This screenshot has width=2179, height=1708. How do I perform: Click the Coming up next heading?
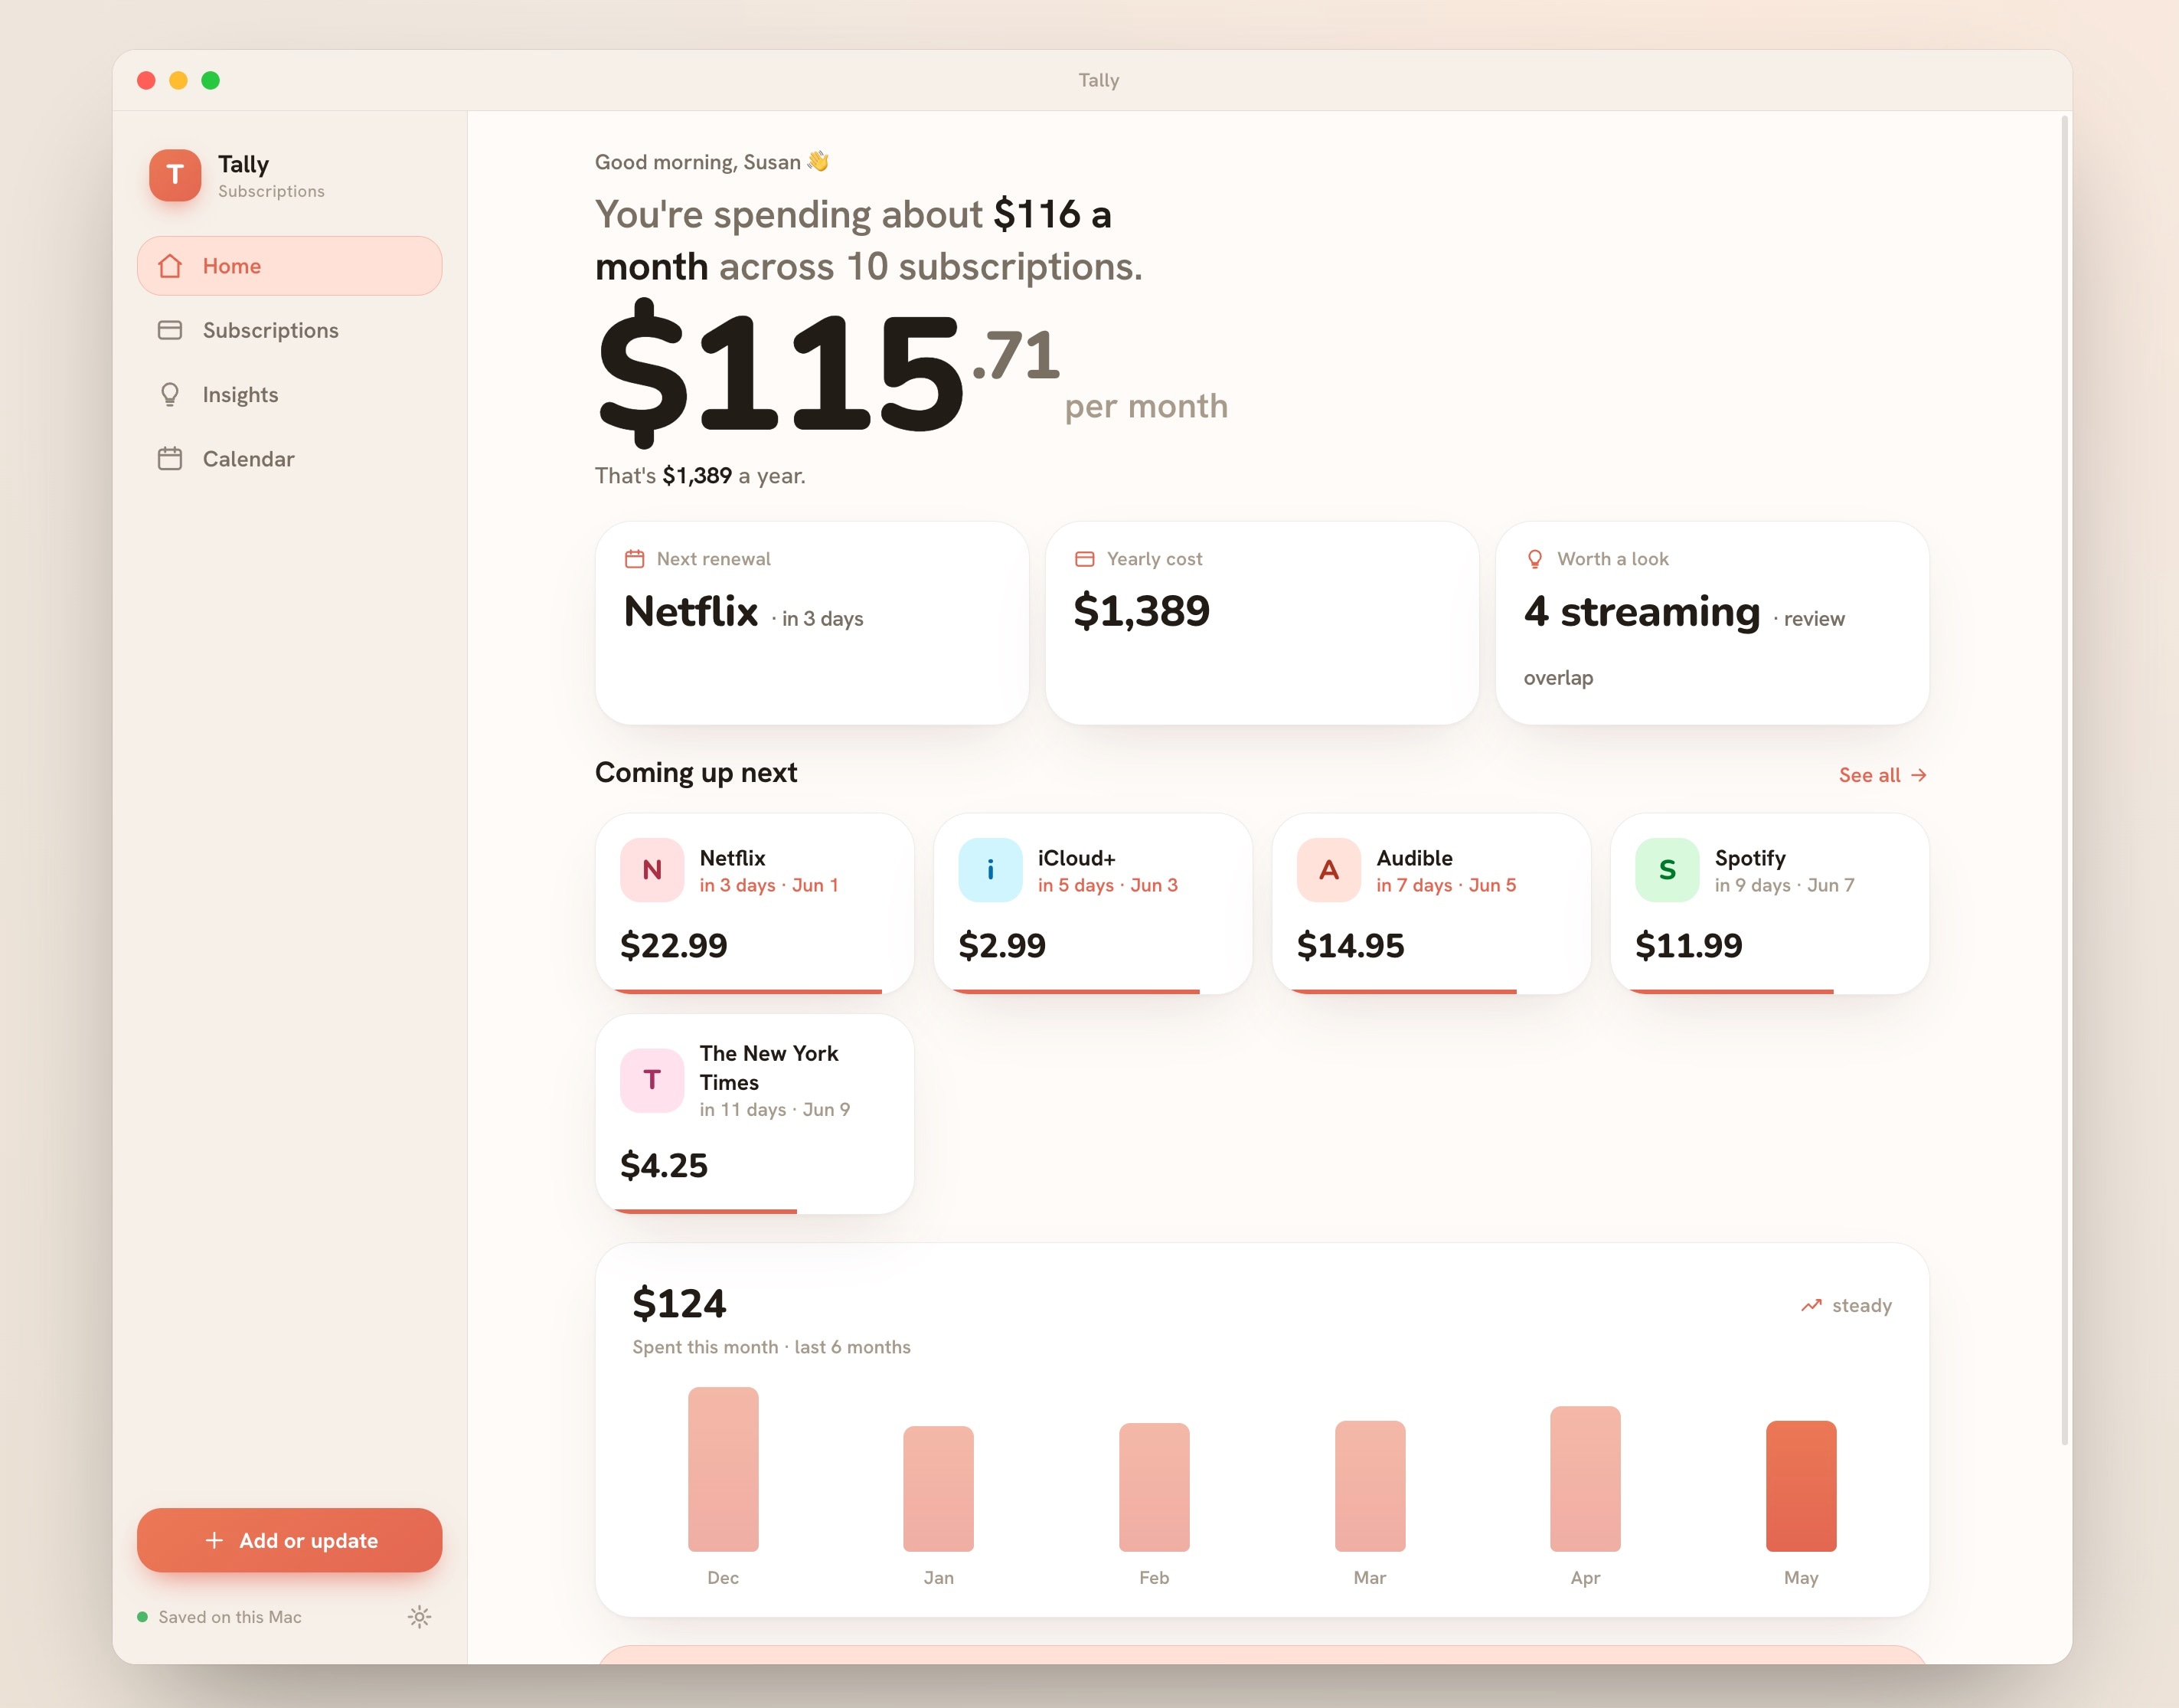[x=696, y=773]
